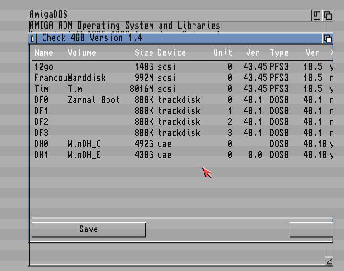Click the WinDH_E volume name
Viewport: 344px width, 271px height.
(x=84, y=155)
